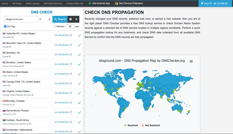This screenshot has width=233, height=134.
Task: Click Your IP : 46.10.234.62 box
Action: click(215, 4)
